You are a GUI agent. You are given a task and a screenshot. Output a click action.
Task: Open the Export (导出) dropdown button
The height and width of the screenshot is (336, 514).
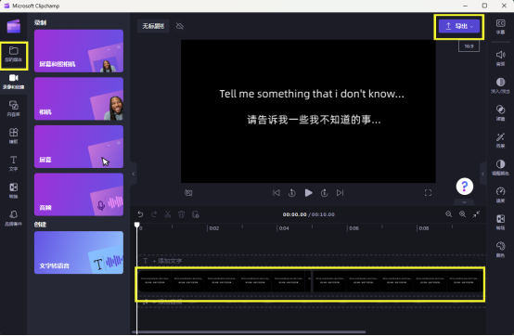(459, 26)
